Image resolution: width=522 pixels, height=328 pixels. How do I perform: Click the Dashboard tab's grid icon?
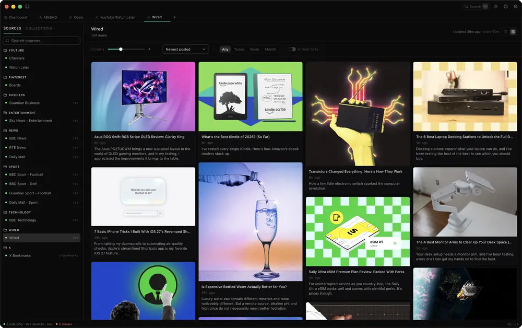click(6, 17)
